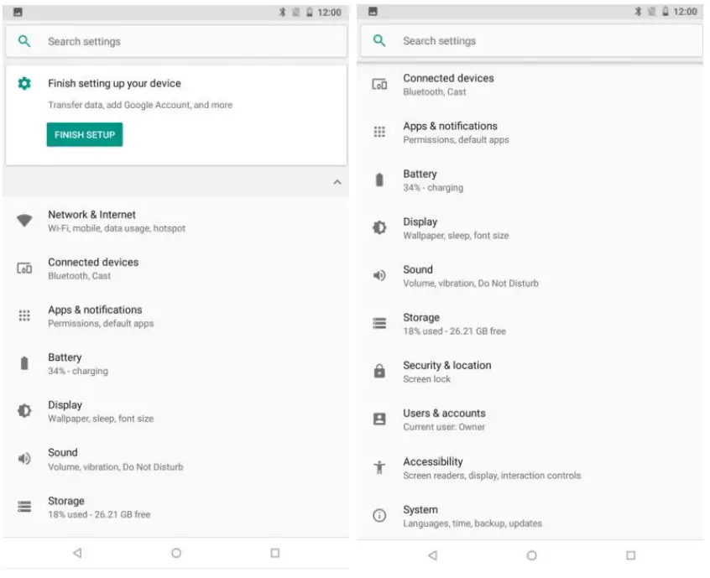710x578 pixels.
Task: Open Security & location settings
Action: tap(530, 372)
